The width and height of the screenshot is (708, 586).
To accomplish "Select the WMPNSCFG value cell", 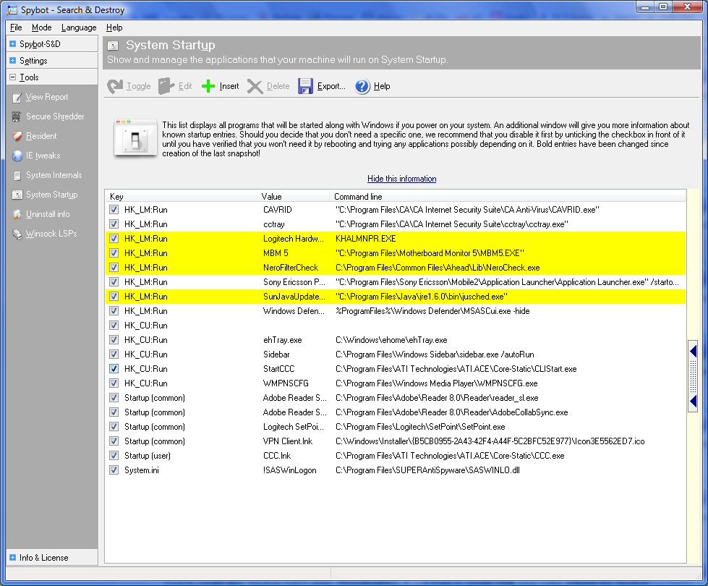I will pyautogui.click(x=286, y=383).
